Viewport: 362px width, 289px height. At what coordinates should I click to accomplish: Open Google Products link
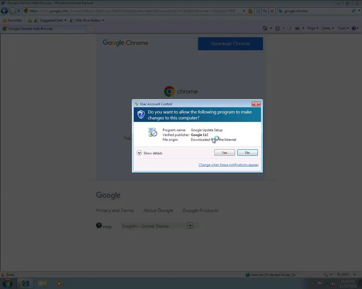coord(201,211)
